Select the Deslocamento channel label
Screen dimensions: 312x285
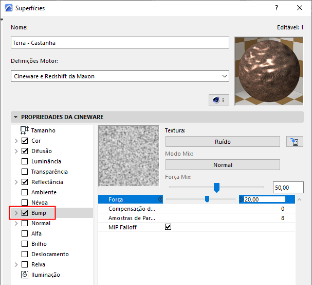coord(50,254)
